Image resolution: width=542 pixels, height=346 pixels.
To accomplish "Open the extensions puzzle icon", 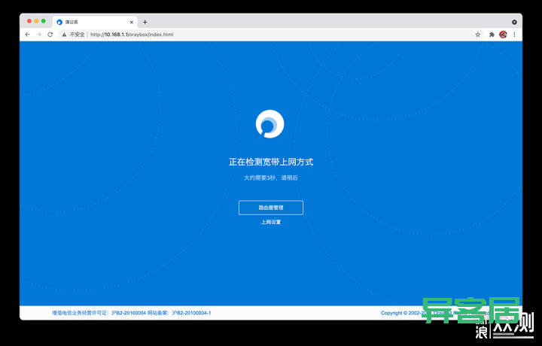I will click(x=492, y=35).
